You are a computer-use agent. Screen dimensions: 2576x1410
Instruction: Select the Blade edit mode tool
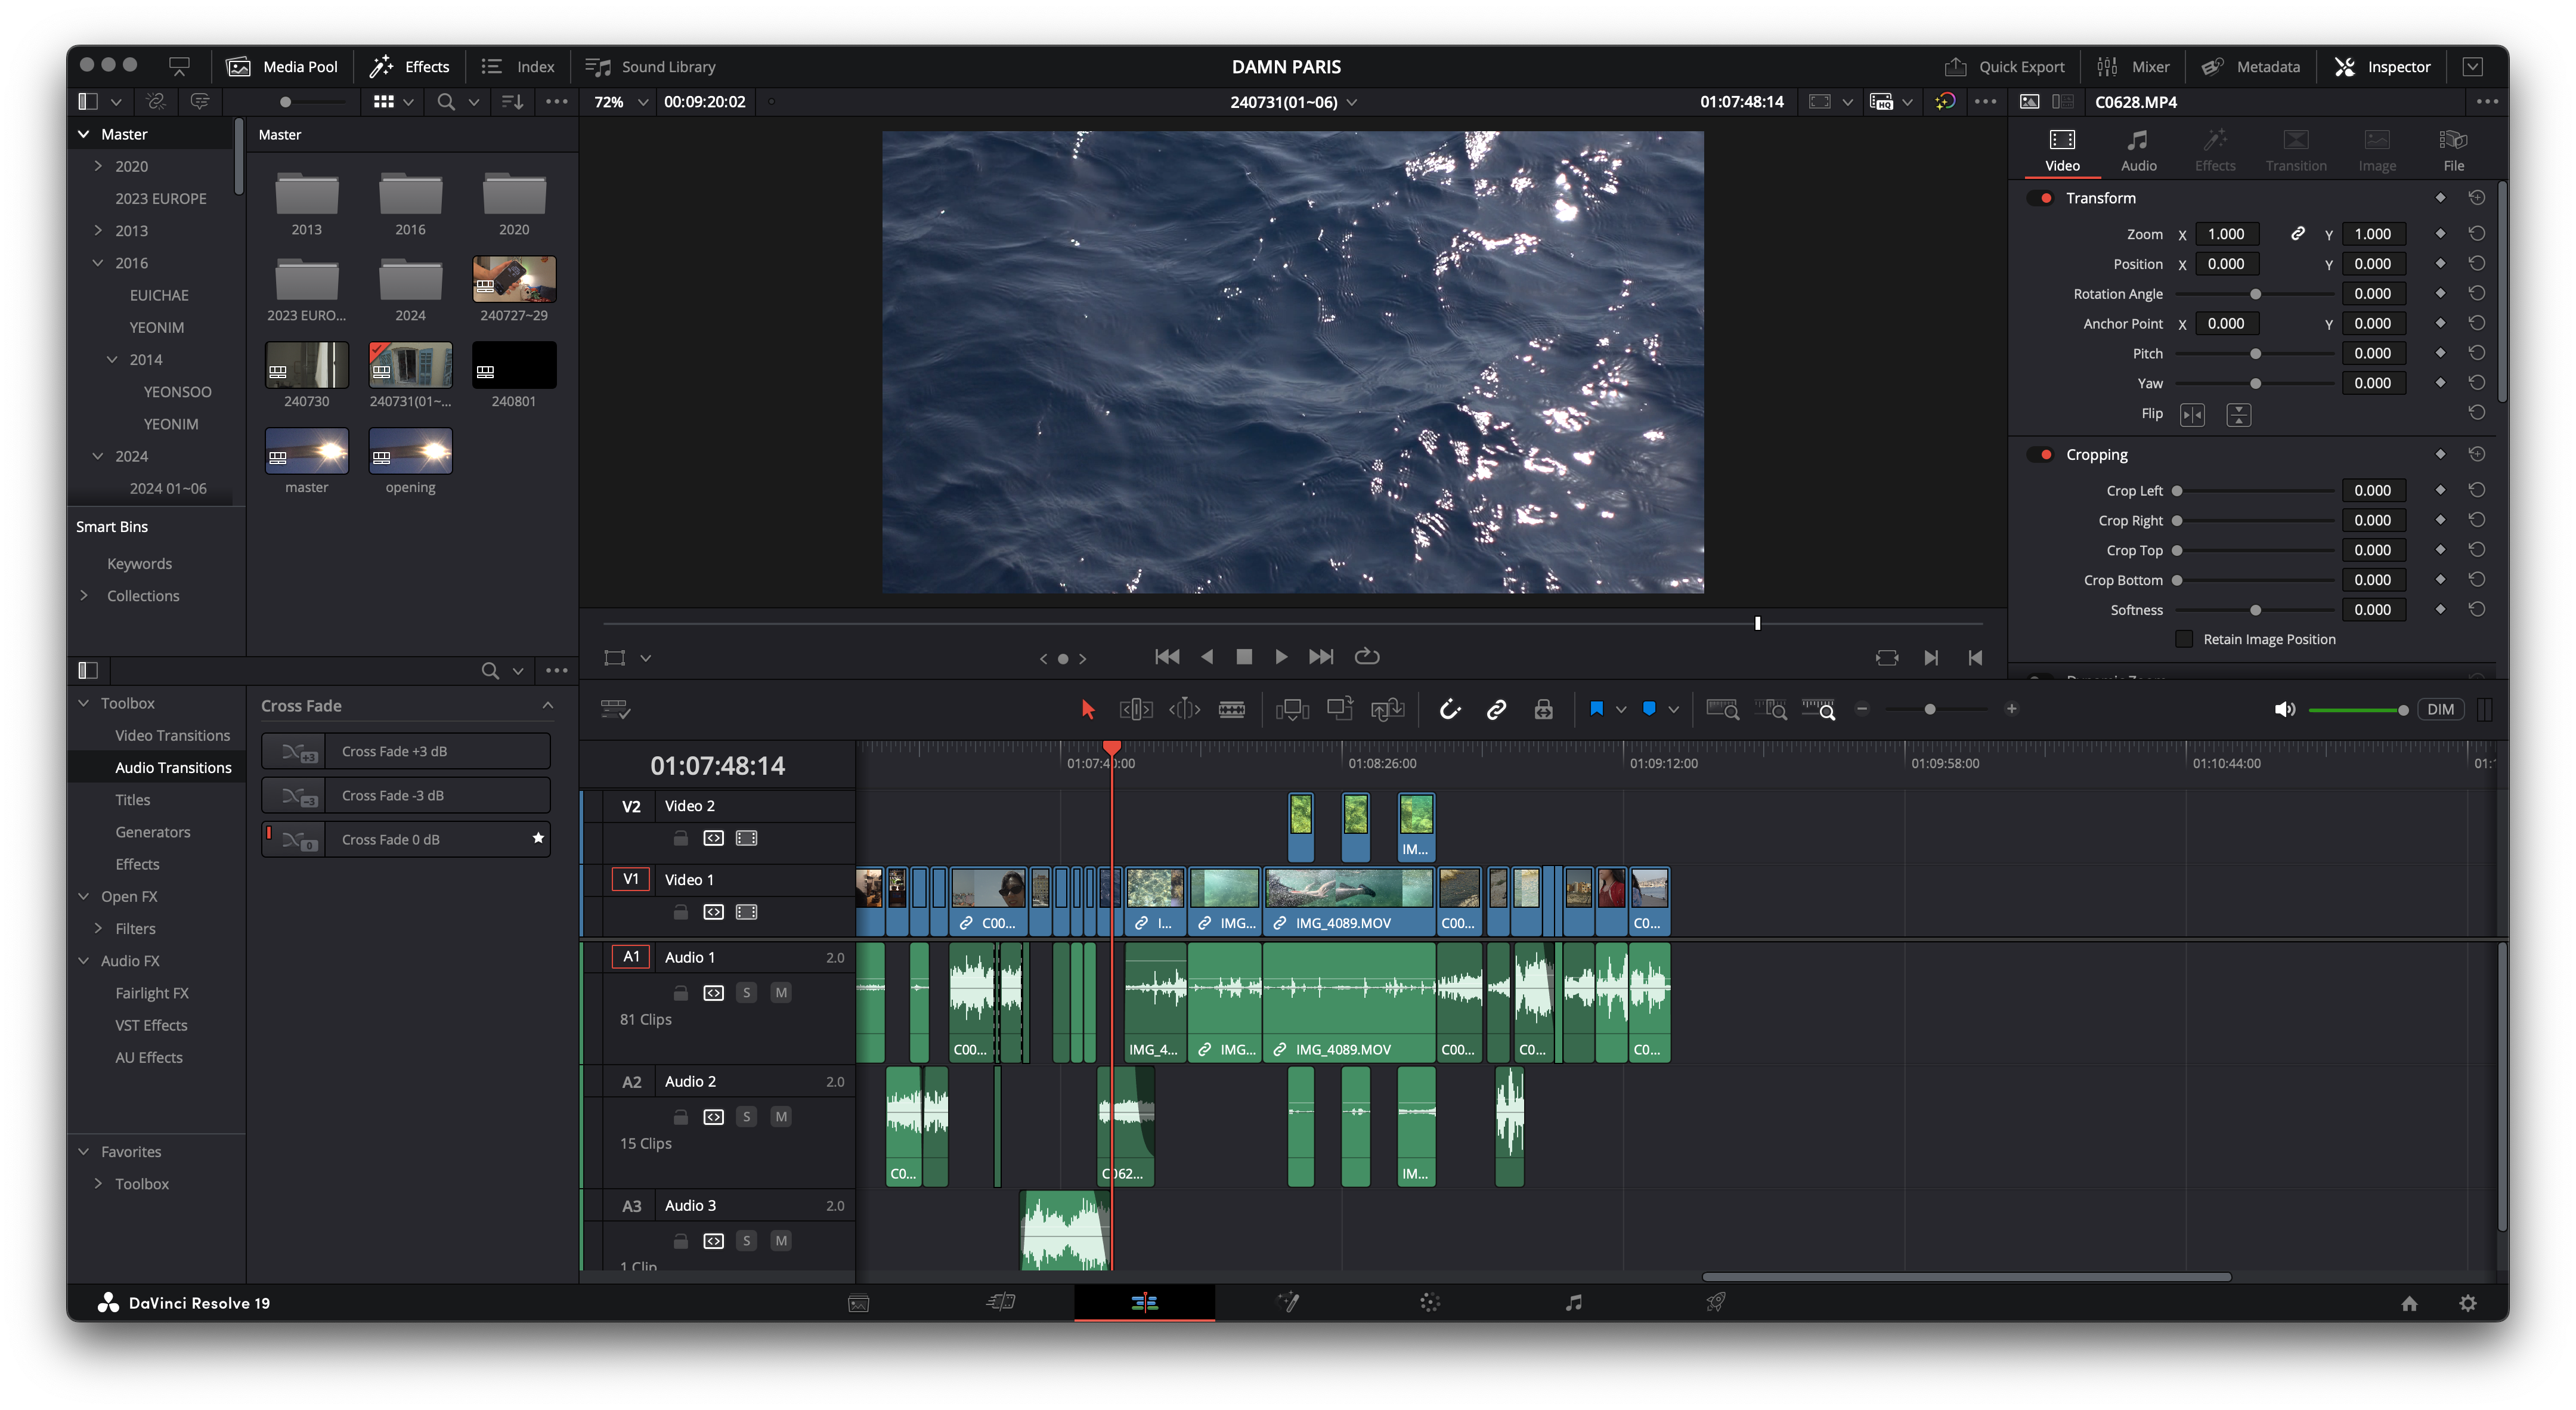(x=1232, y=709)
